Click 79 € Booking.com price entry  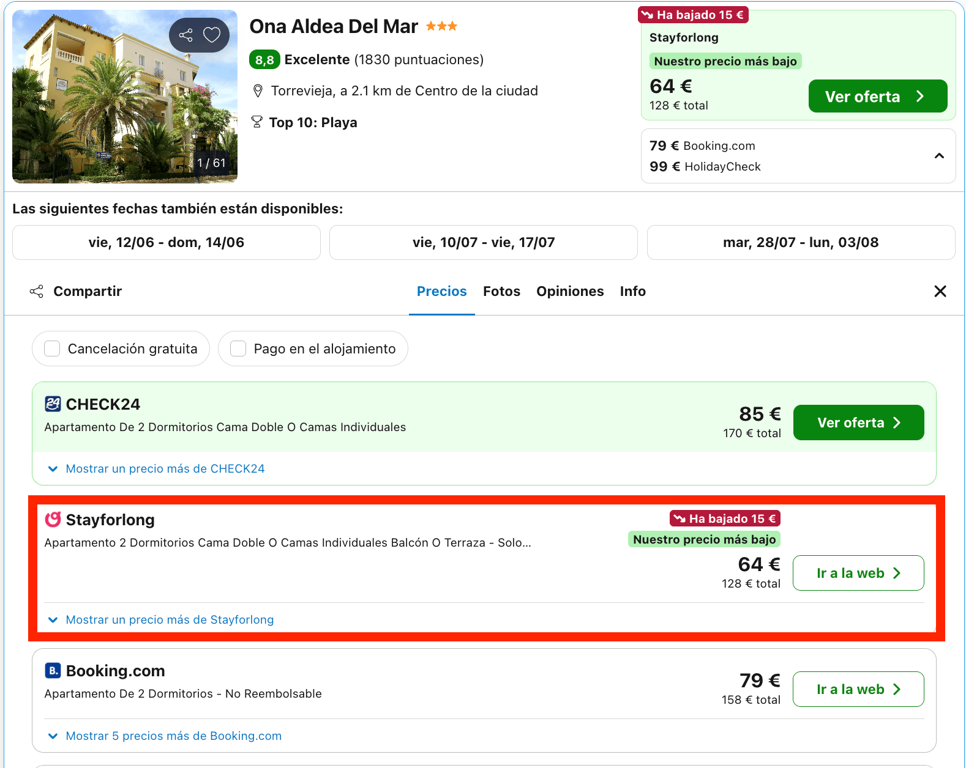(x=702, y=146)
